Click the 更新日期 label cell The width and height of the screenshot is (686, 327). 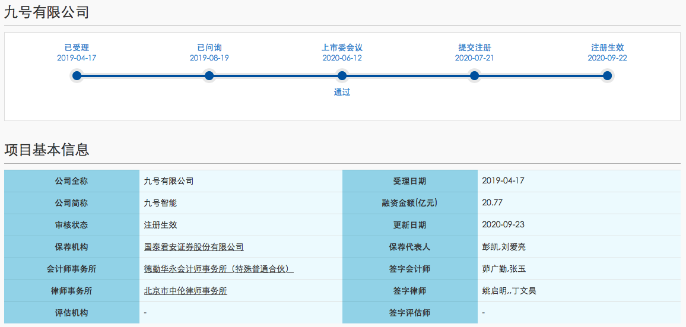410,225
